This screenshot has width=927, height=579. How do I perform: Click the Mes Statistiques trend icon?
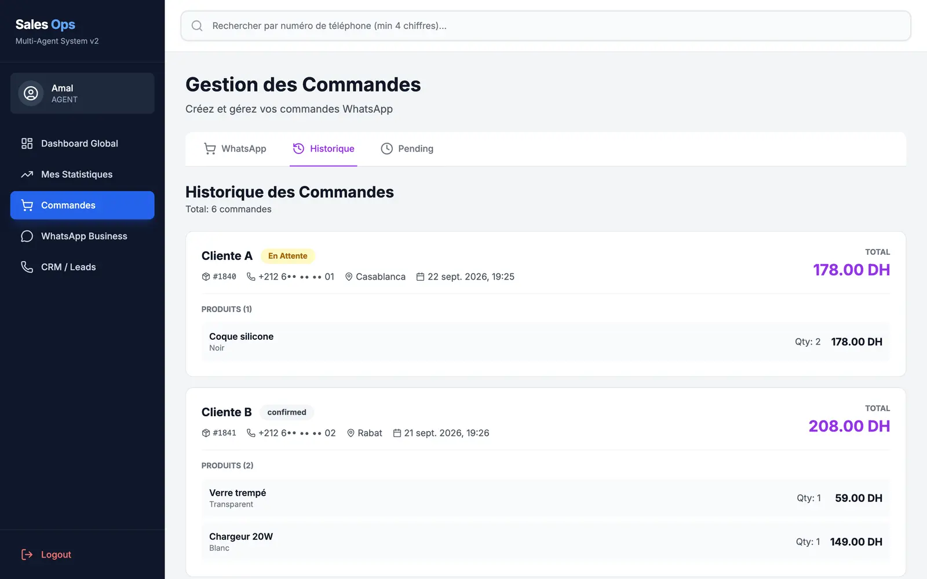pyautogui.click(x=27, y=174)
